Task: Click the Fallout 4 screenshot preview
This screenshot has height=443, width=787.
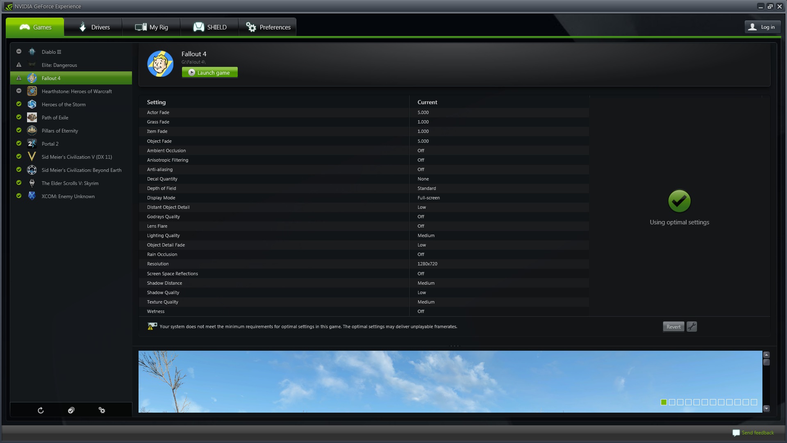Action: (410, 381)
